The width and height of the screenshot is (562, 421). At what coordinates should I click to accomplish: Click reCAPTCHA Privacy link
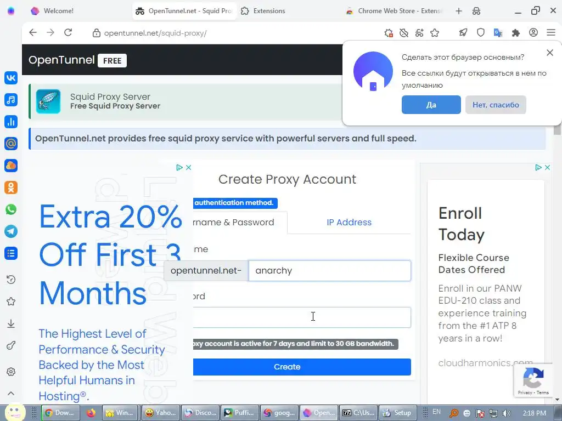(525, 392)
